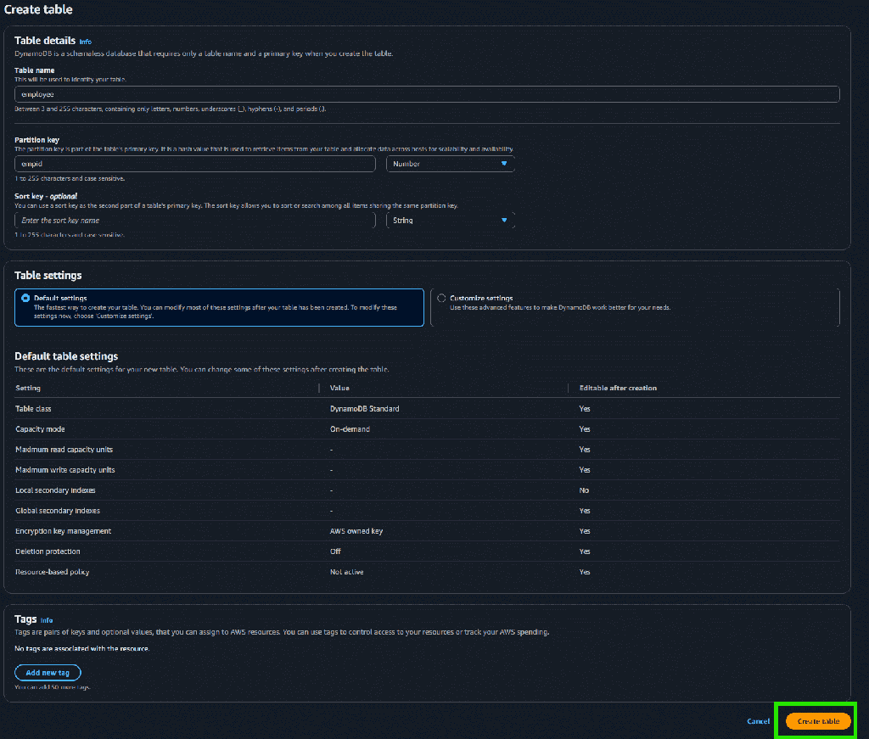Click the Not active value cell
This screenshot has width=869, height=739.
[x=346, y=572]
